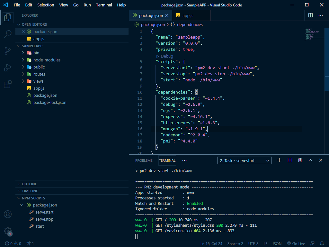Select app.js in Open Editors

39,39
